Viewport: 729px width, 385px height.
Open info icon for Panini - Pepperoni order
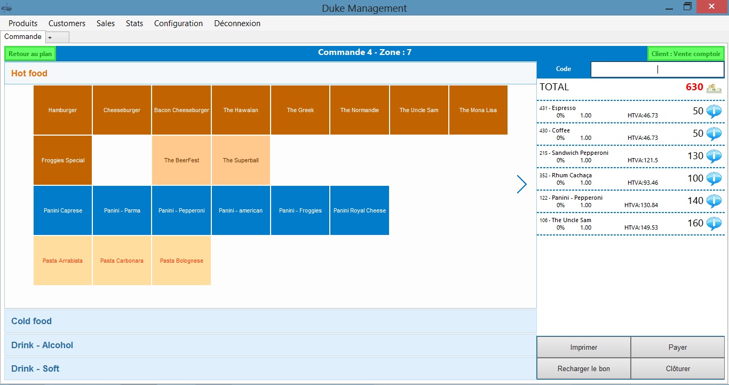pyautogui.click(x=714, y=201)
